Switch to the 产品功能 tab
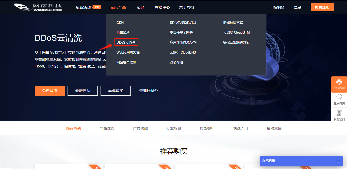 [x=141, y=128]
